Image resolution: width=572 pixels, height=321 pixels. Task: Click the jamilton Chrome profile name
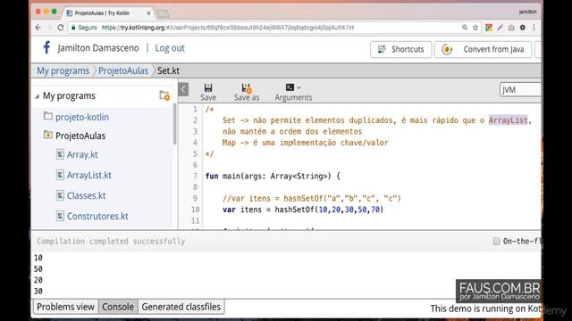coord(527,12)
